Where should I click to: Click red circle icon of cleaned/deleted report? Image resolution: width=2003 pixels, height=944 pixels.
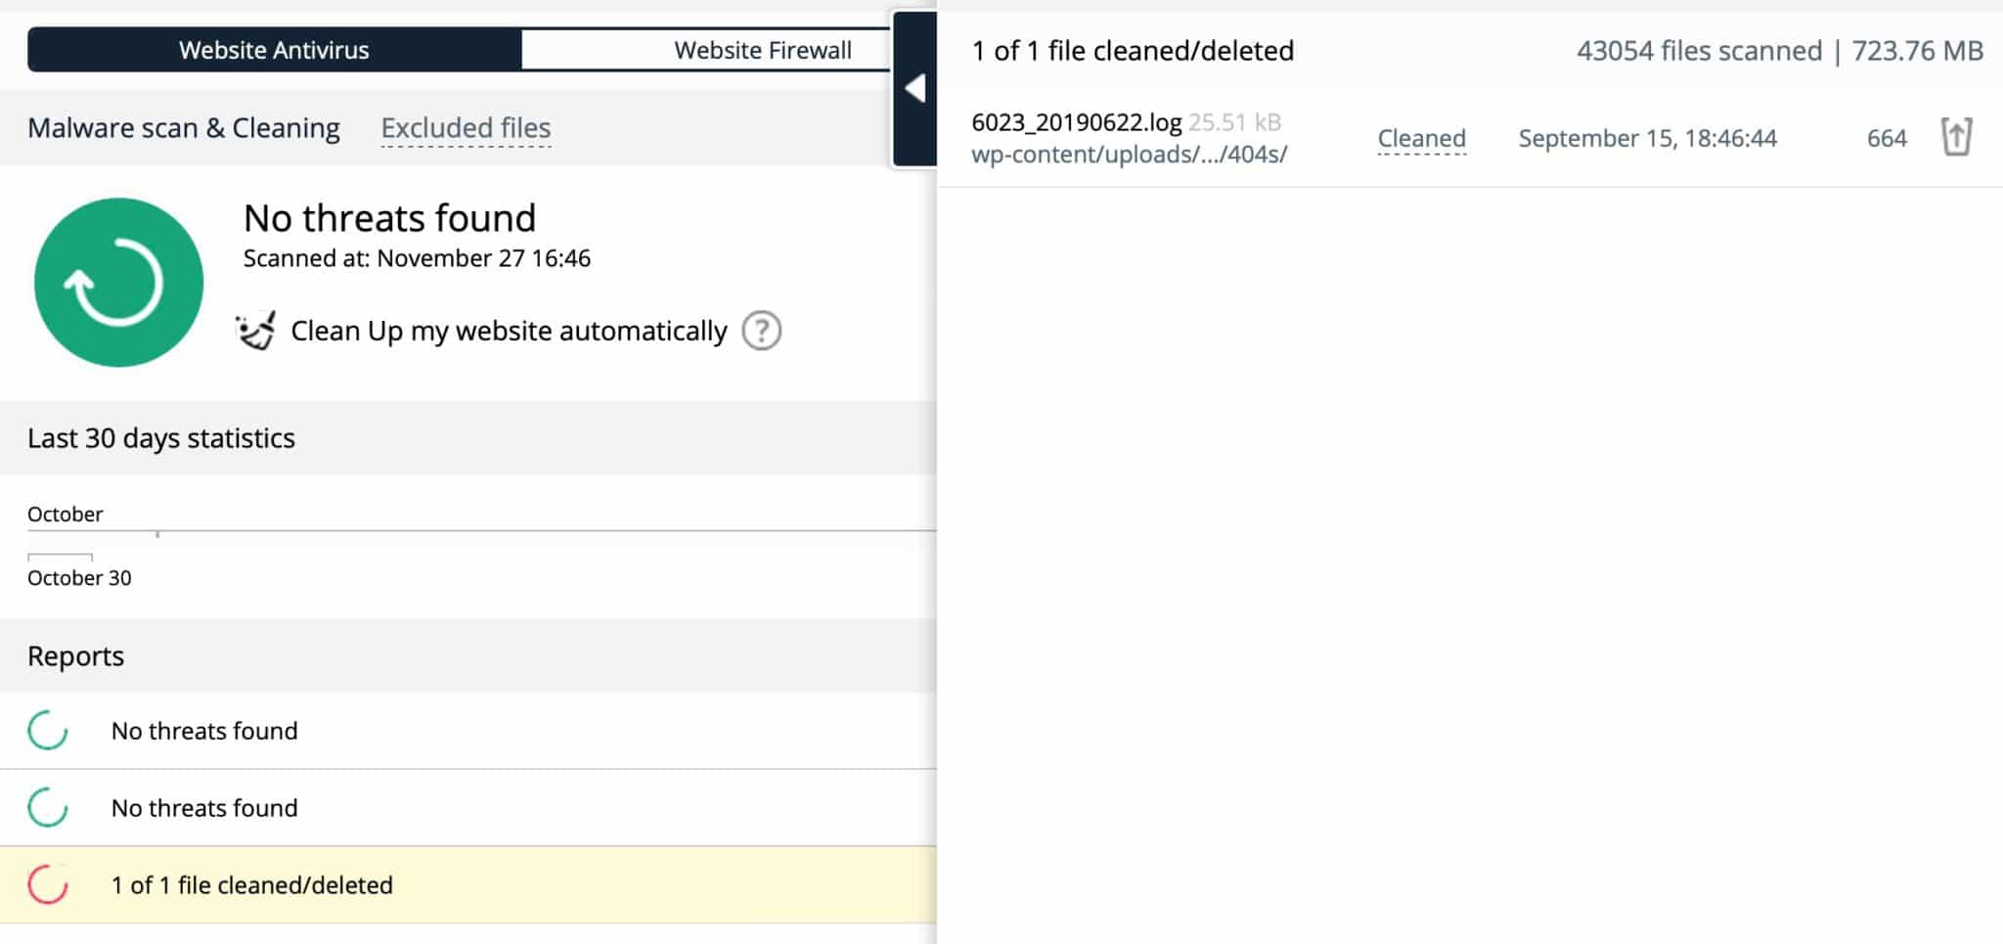[x=48, y=885]
